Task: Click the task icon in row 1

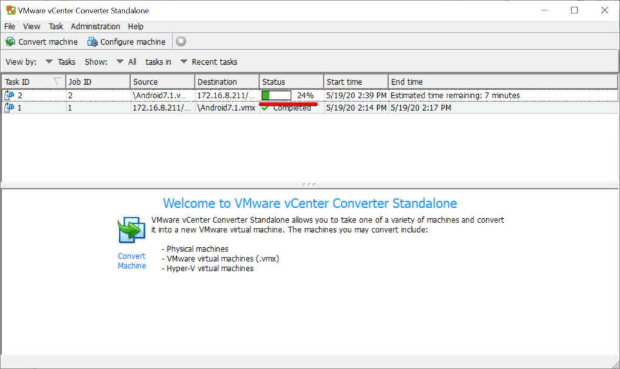Action: click(x=8, y=108)
